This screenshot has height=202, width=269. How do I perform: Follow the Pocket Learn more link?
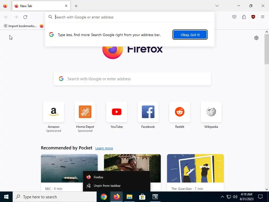pyautogui.click(x=104, y=148)
